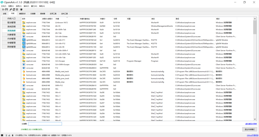Click the kwmusic.exe icon for Media_stop row
Screen dimensions: 259x137
pyautogui.click(x=24, y=82)
